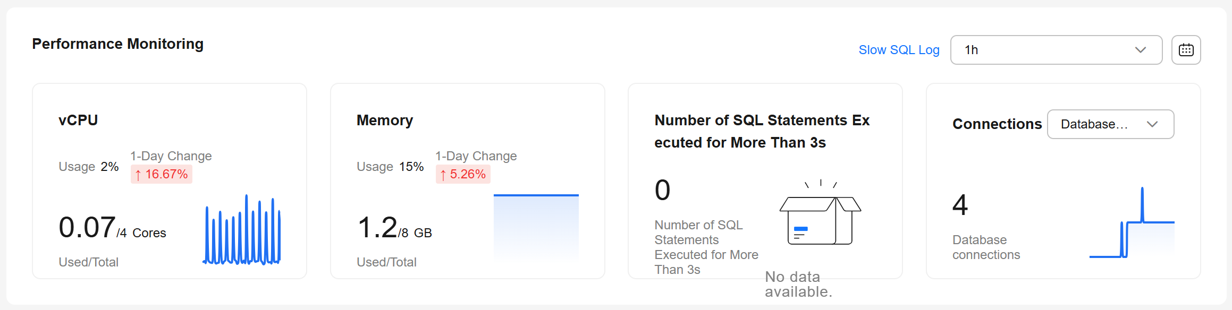
Task: Open the calendar date range picker
Action: 1186,50
